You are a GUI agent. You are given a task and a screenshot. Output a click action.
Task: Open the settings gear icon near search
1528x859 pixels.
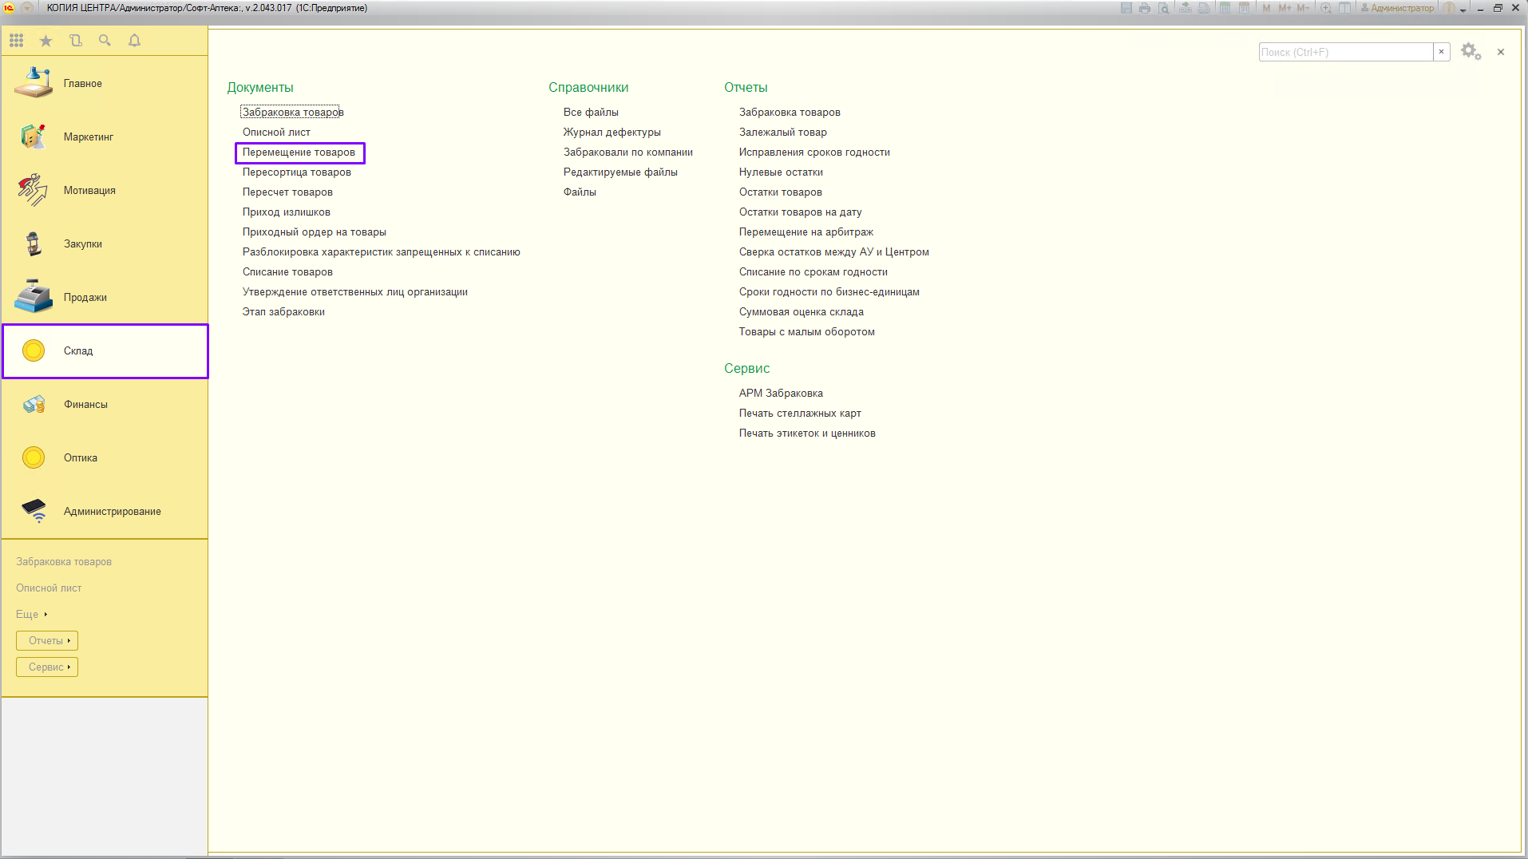[1470, 52]
